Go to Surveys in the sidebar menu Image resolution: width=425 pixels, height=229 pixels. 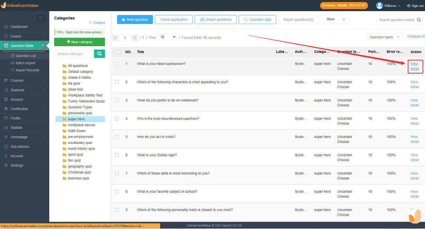[x=17, y=100]
